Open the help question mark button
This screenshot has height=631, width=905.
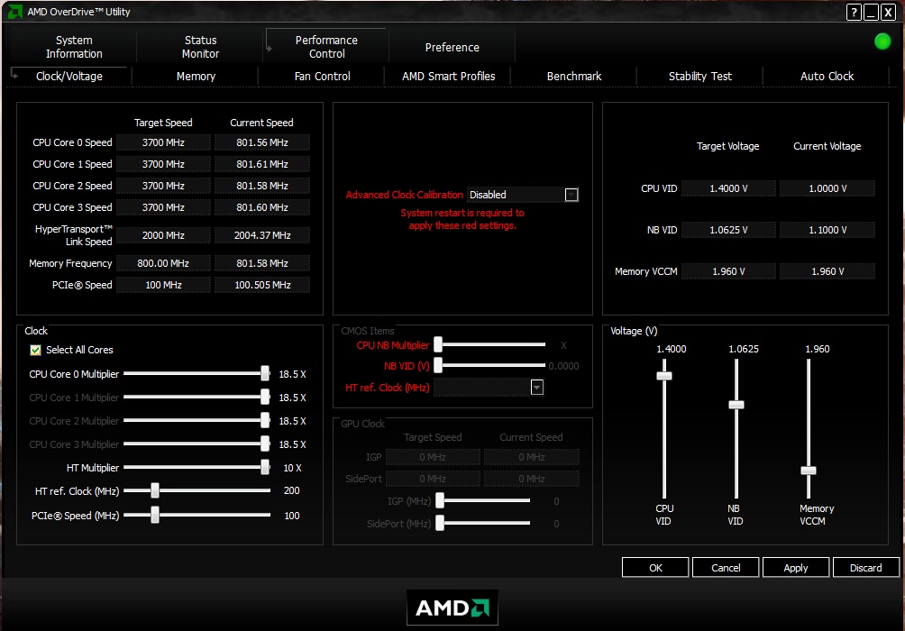pyautogui.click(x=854, y=12)
